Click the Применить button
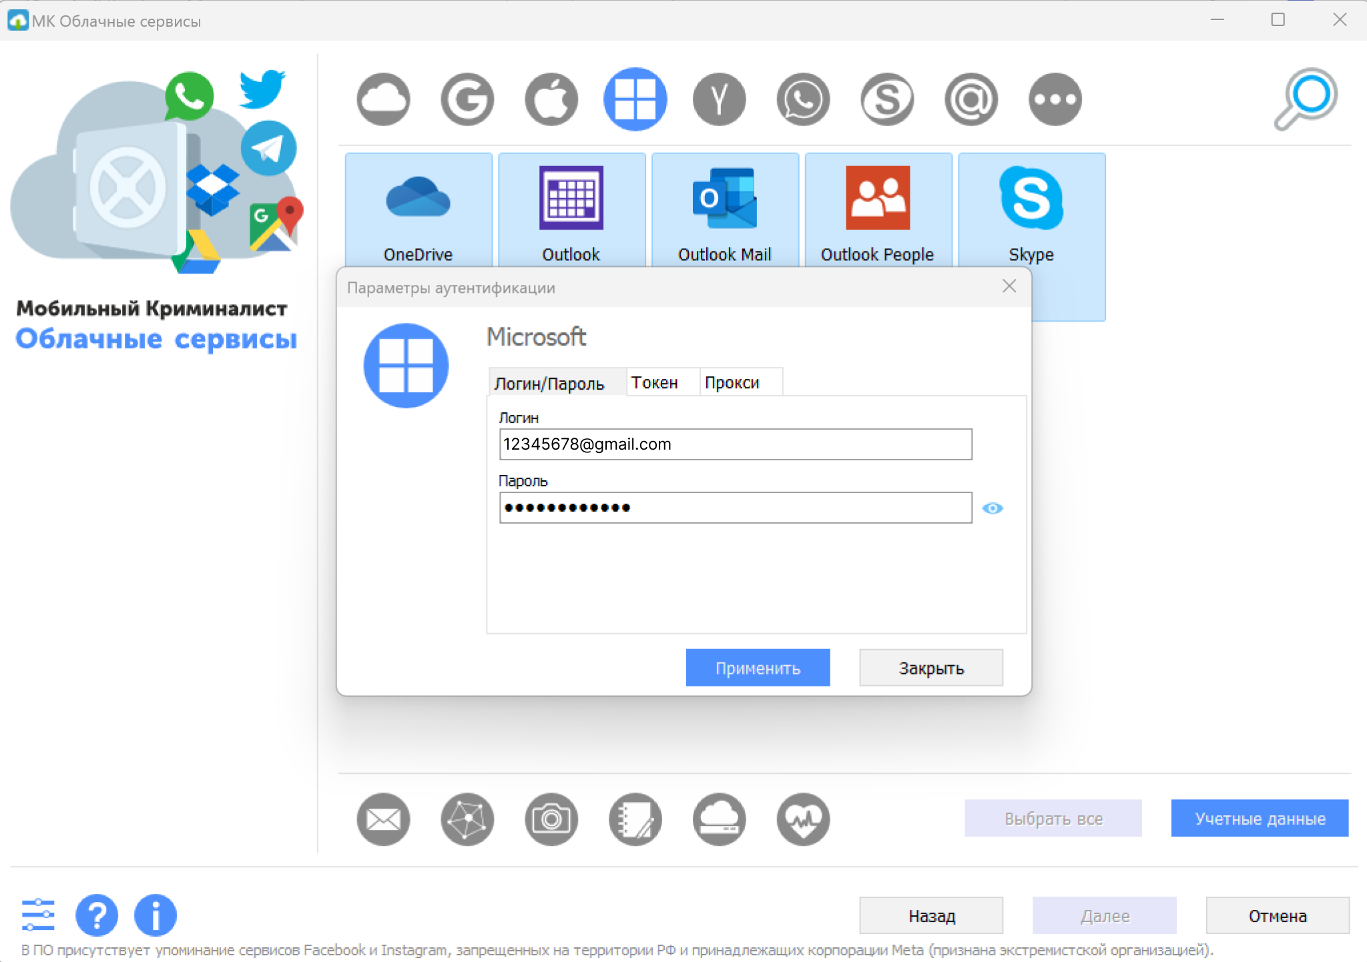The width and height of the screenshot is (1367, 962). click(758, 668)
